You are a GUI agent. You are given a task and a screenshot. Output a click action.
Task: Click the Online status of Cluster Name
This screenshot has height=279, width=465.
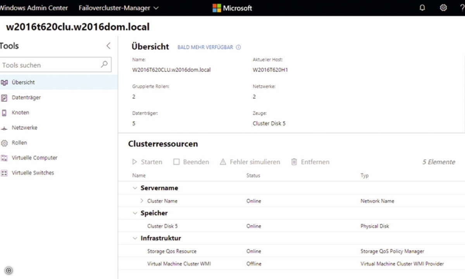click(254, 201)
